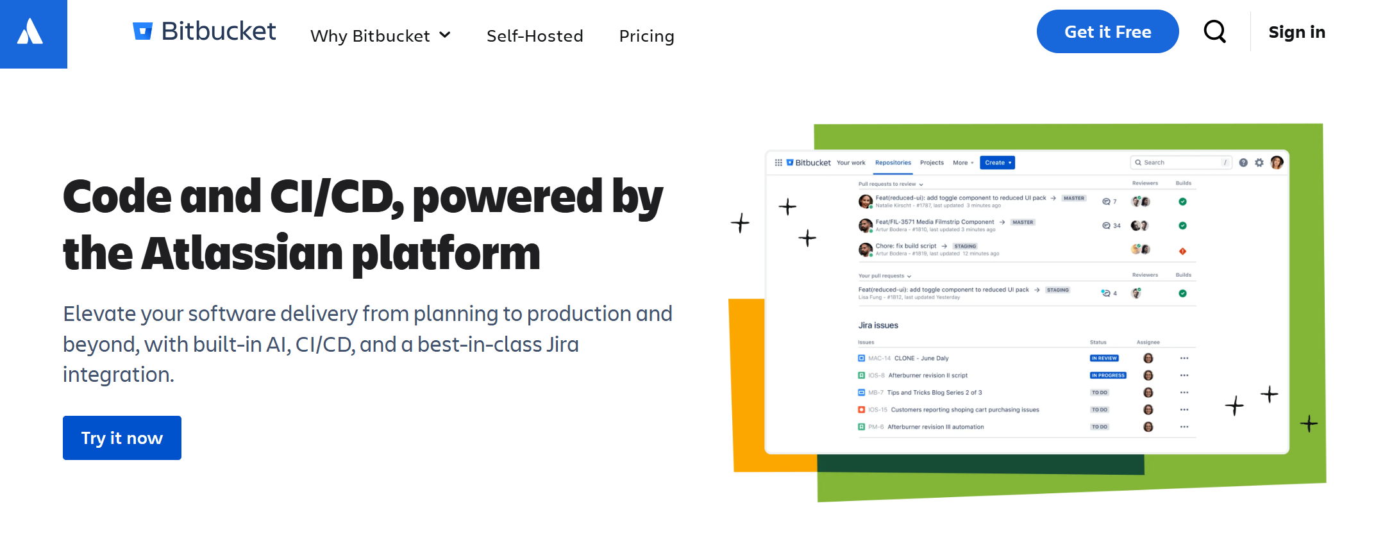Click the comment icon showing 34 comments
The image size is (1376, 542).
pos(1106,226)
